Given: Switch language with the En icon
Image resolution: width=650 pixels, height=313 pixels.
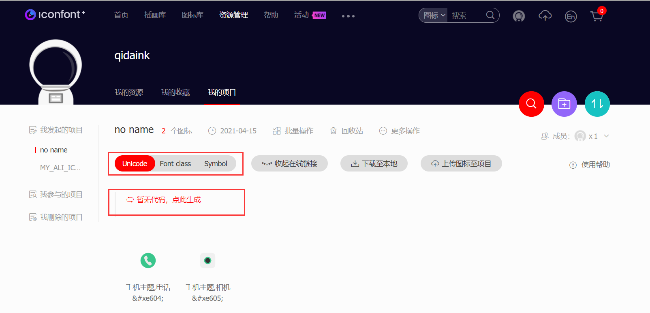Looking at the screenshot, I should (571, 16).
